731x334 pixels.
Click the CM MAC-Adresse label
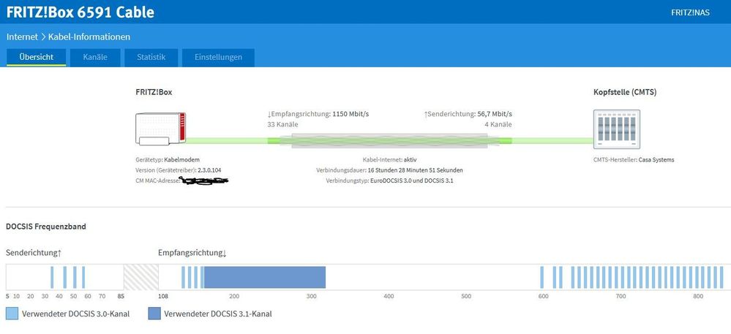(157, 181)
